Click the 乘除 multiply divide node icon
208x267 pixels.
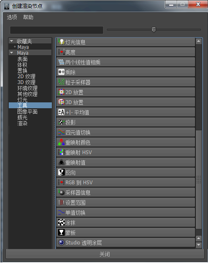pyautogui.click(x=61, y=72)
